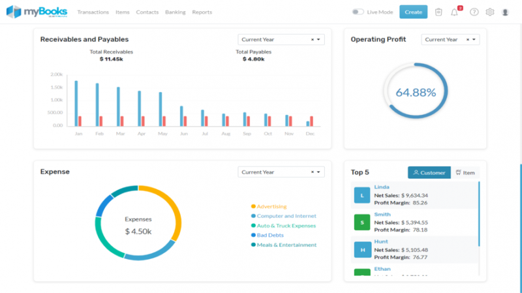This screenshot has height=293, width=522.
Task: Click the help question mark icon
Action: click(474, 12)
